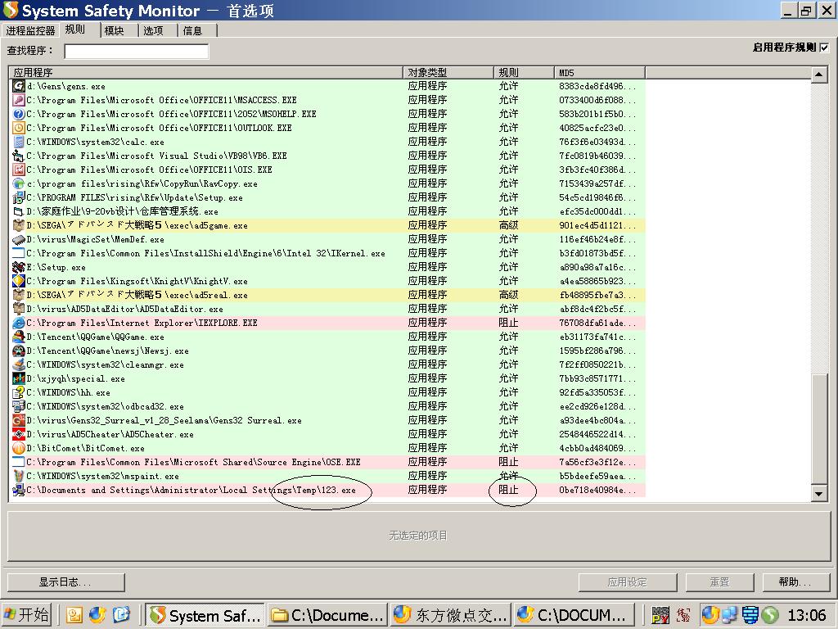Click the gens.exe row icon
838x629 pixels.
tap(19, 86)
